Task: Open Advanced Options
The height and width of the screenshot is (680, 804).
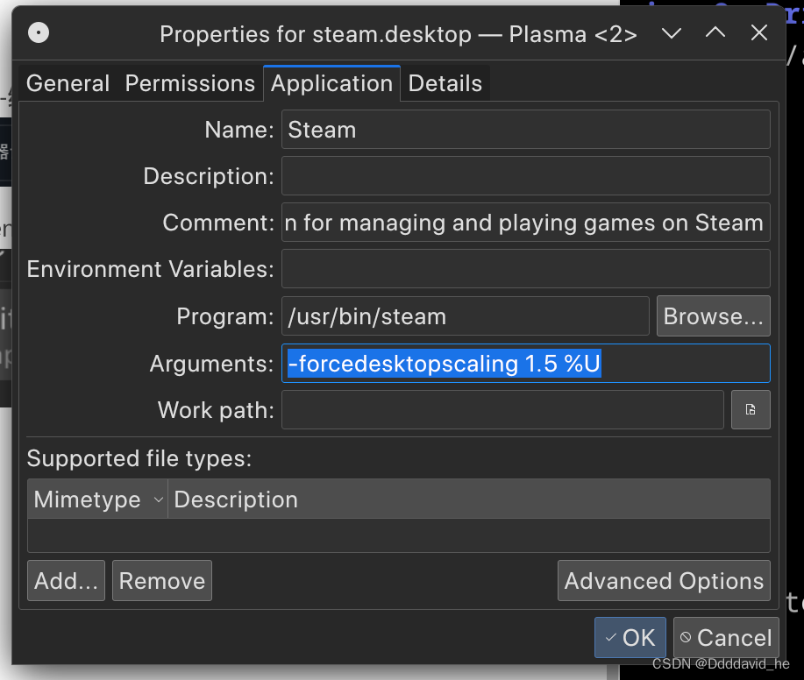Action: [x=664, y=581]
